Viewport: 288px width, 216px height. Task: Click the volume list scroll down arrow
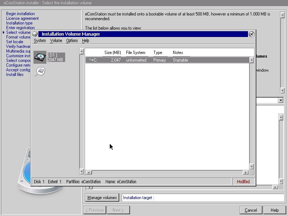(x=251, y=167)
